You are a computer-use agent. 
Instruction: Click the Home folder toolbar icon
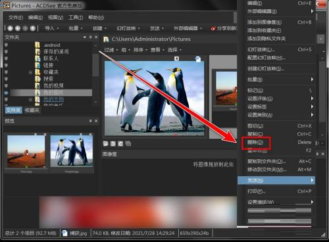pos(11,28)
